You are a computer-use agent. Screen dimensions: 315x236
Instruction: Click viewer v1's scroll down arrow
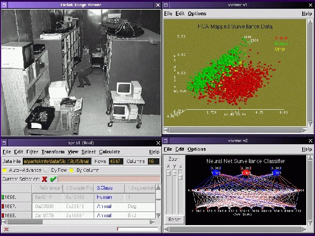point(310,123)
